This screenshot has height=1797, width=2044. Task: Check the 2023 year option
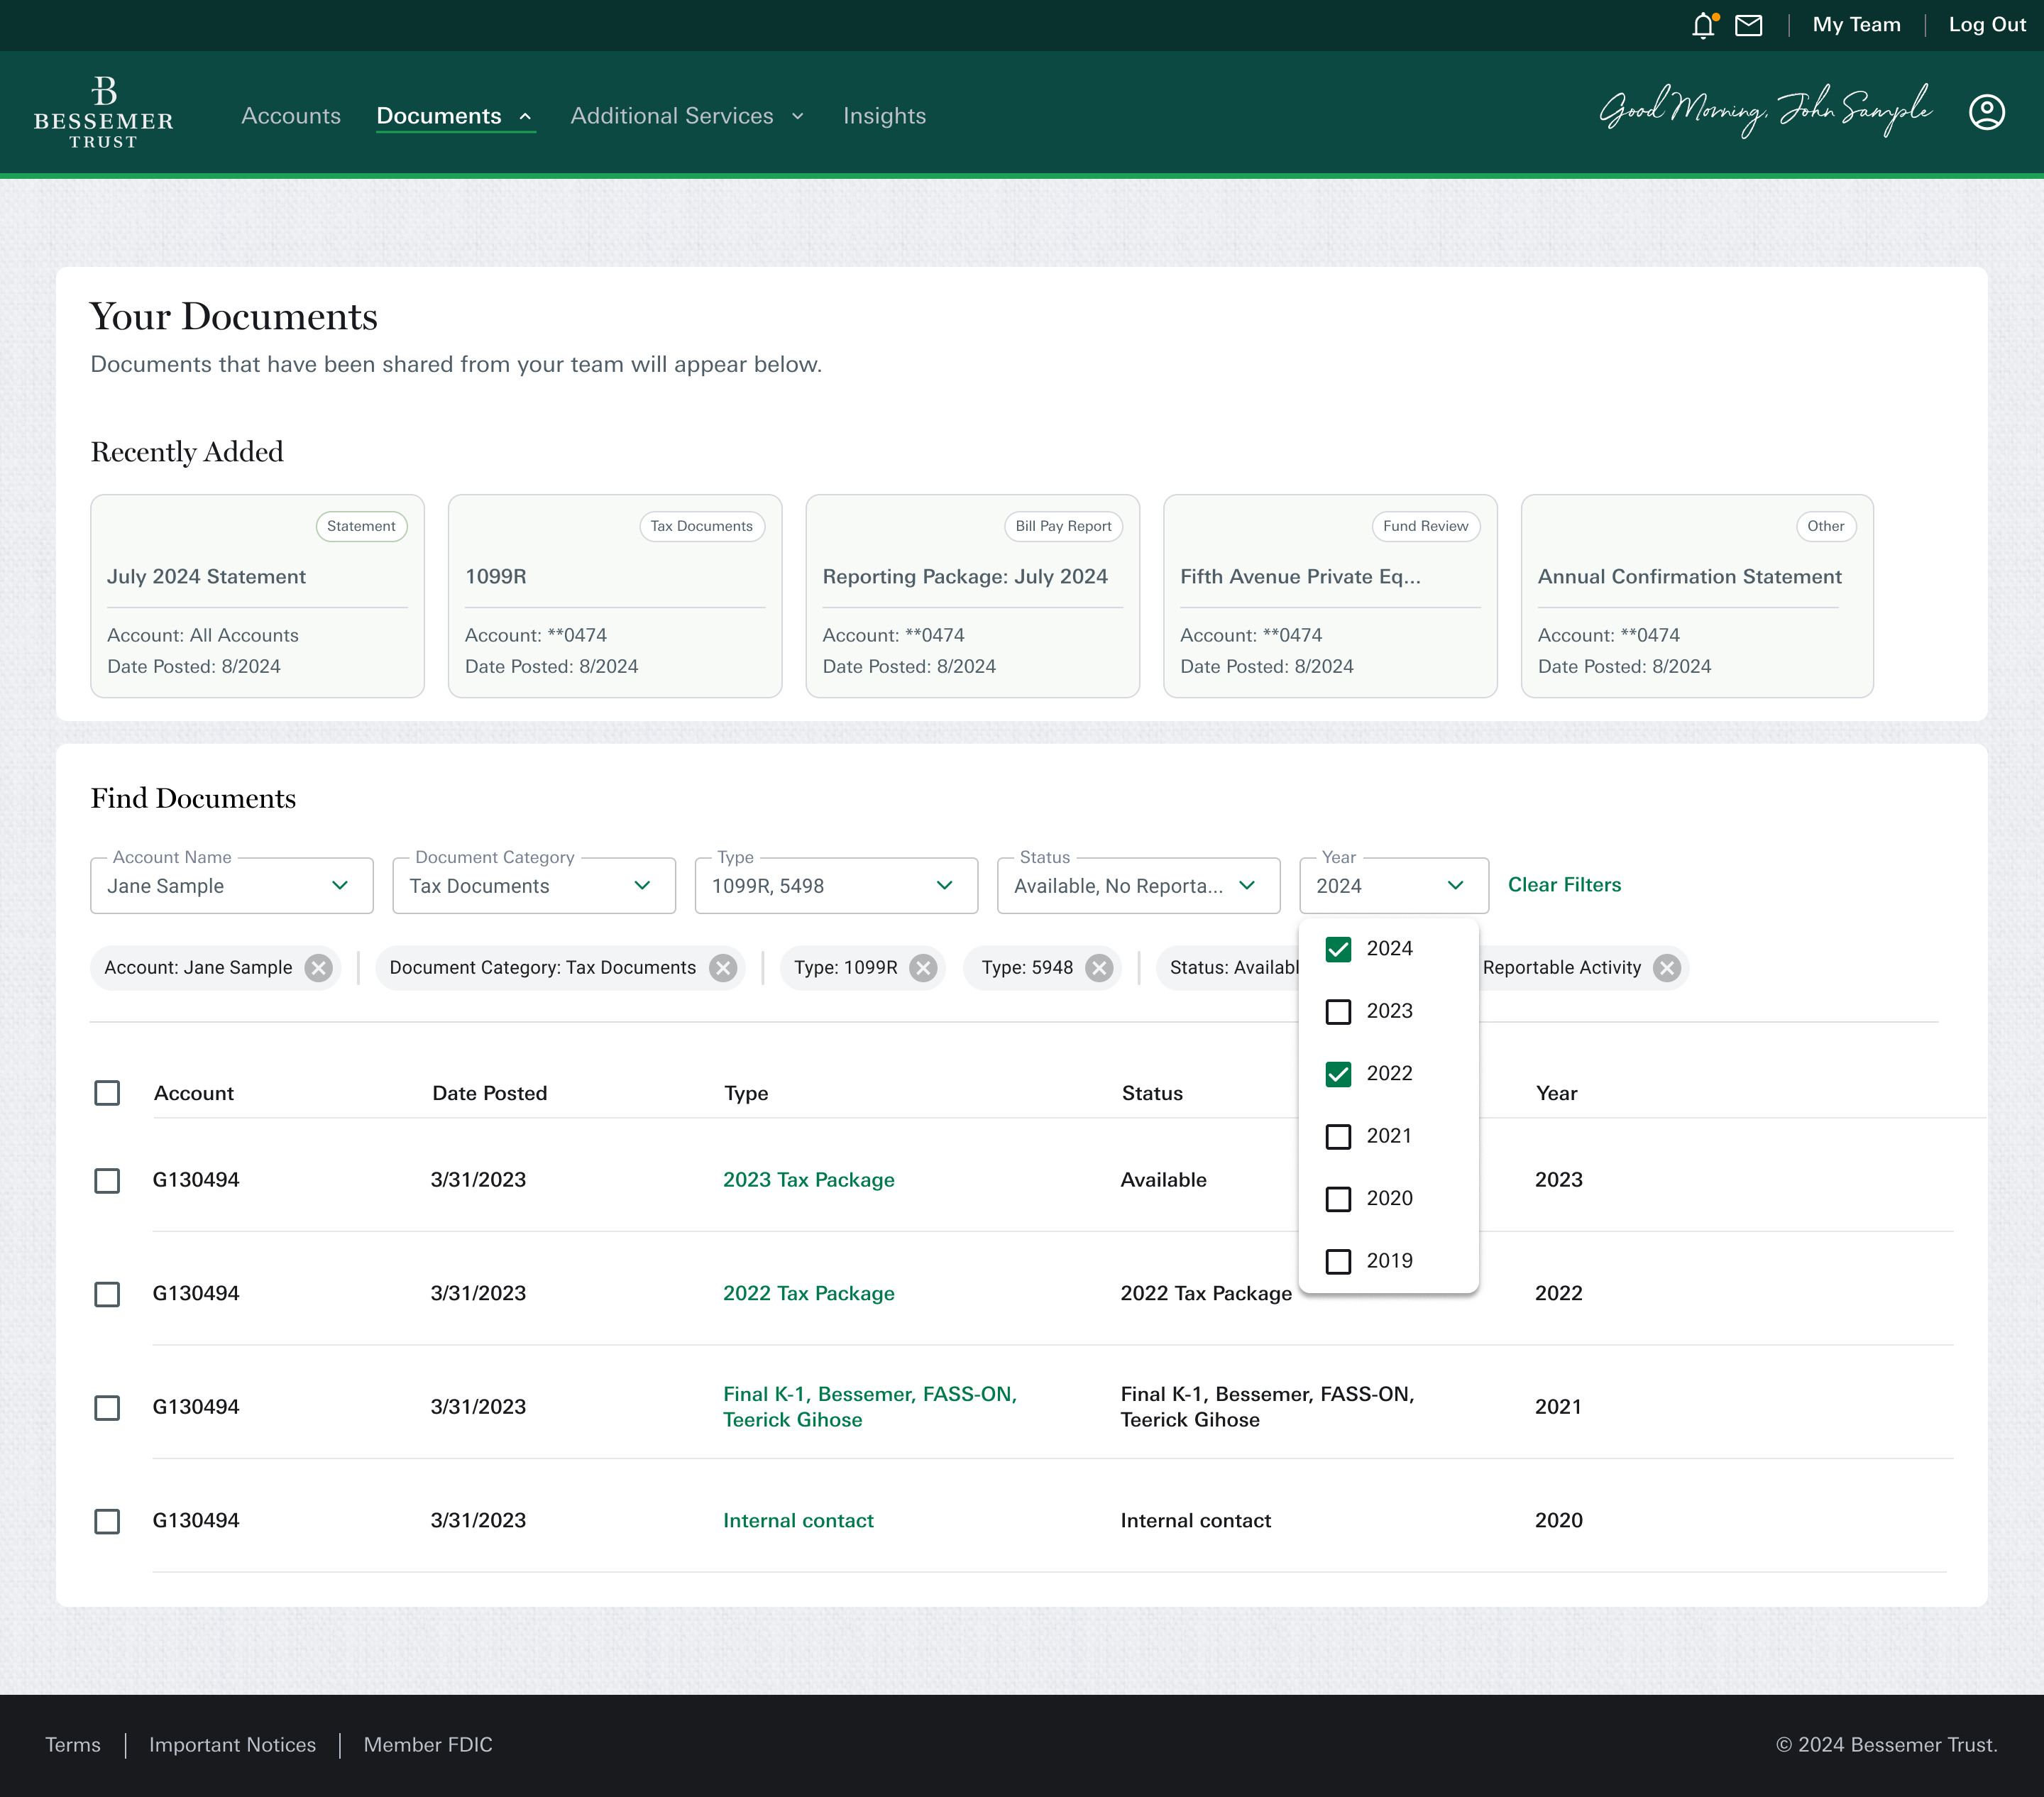pyautogui.click(x=1338, y=1012)
